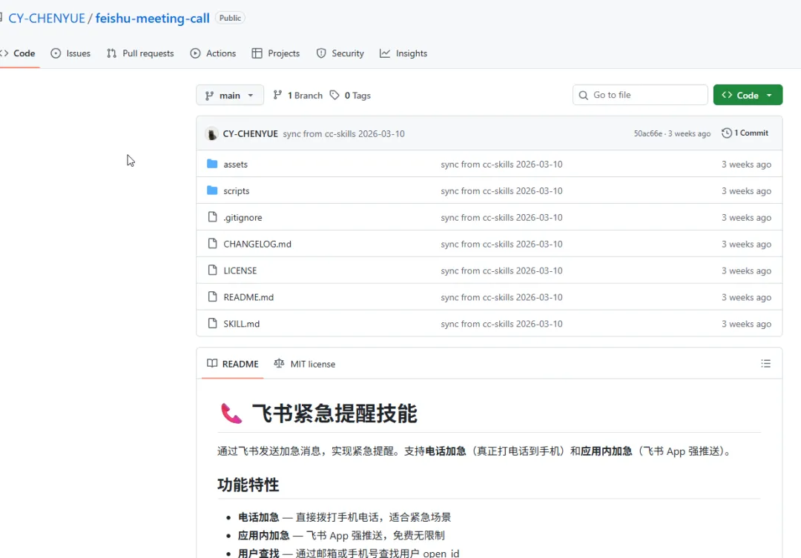Open the 1 Commit history link
Screen dimensions: 801x558
pos(745,133)
